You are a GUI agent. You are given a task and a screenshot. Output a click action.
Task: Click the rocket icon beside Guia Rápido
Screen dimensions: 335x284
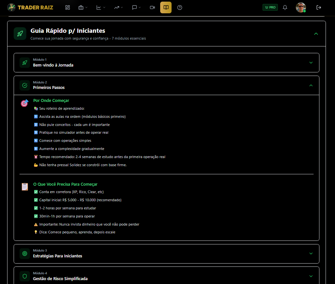pos(20,34)
